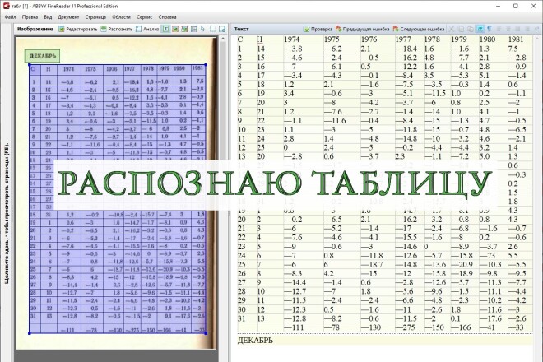Click the vertical Pages strip labeled Щелкните здесь (F5)
This screenshot has width=543, height=362.
[x=7, y=214]
